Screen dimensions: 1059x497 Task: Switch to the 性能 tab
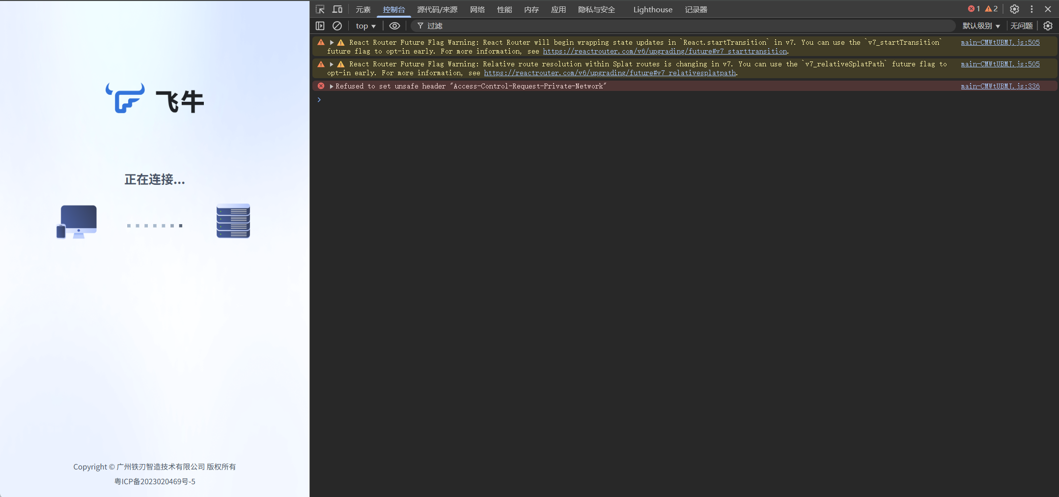pyautogui.click(x=504, y=9)
